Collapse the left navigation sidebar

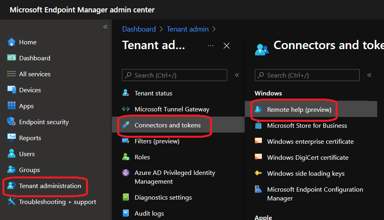click(x=105, y=27)
